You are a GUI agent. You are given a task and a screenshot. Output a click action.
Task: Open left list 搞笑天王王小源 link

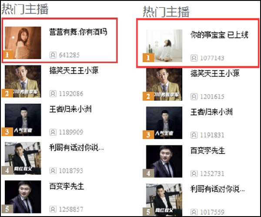pos(74,70)
